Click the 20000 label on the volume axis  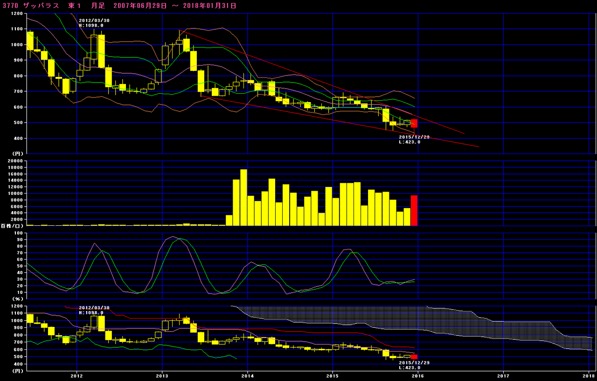pos(14,161)
